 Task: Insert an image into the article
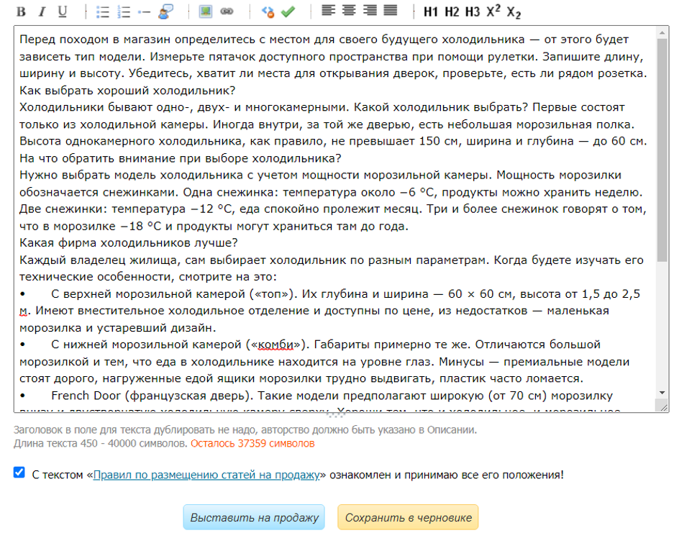pyautogui.click(x=206, y=12)
